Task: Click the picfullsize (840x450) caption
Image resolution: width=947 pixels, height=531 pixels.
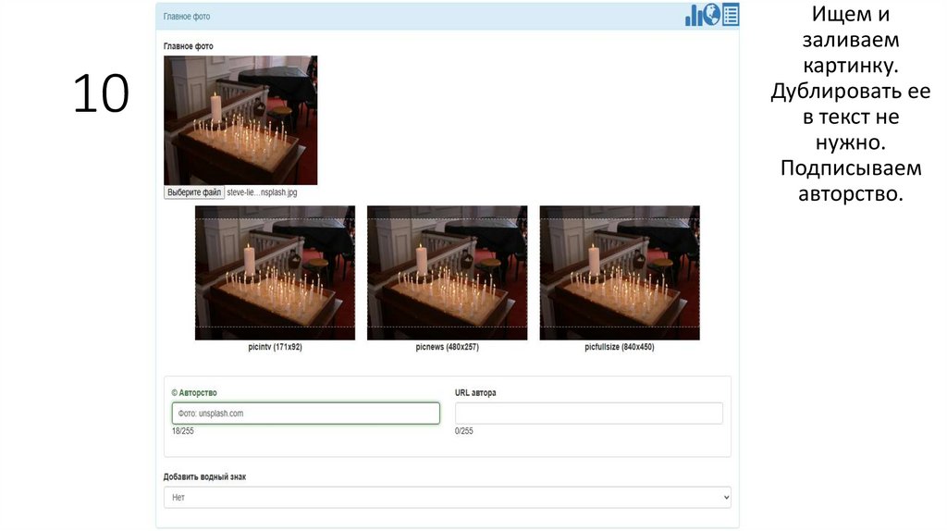Action: (620, 347)
